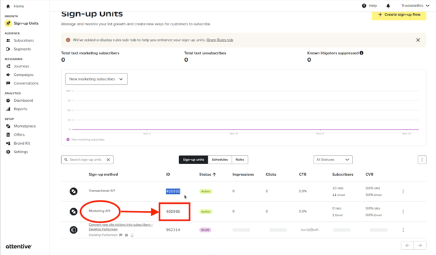The height and width of the screenshot is (255, 436).
Task: Expand the New marketing subscribes dropdown
Action: 96,79
